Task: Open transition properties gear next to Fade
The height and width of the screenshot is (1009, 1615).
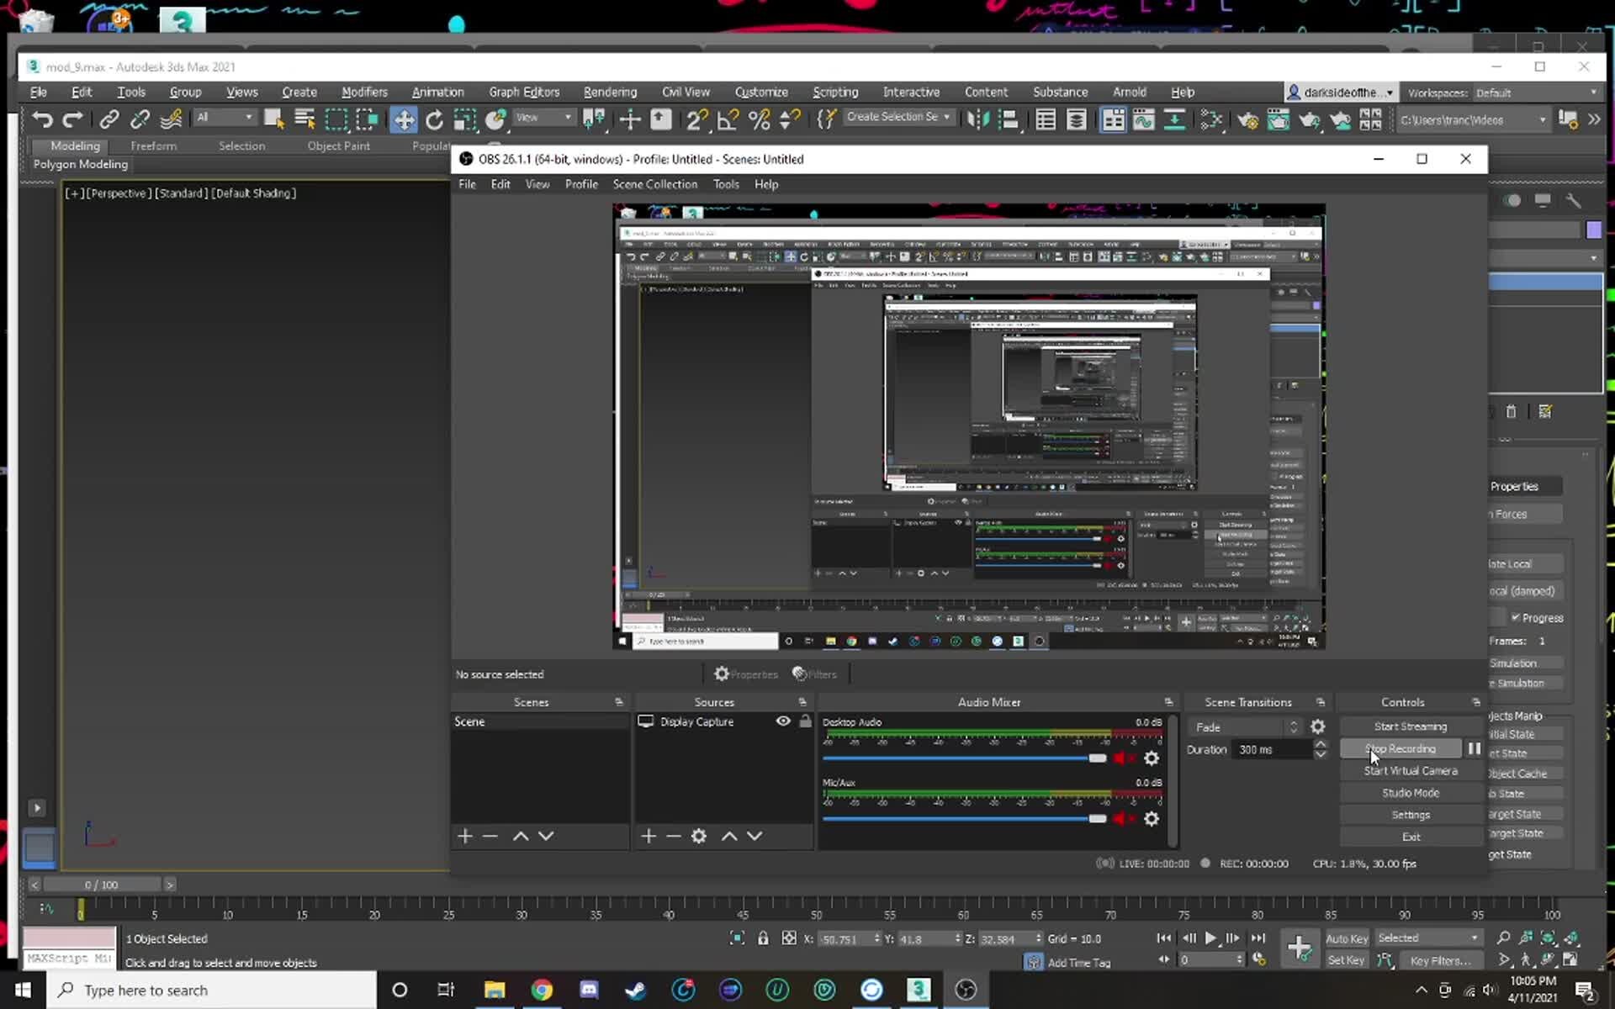Action: (x=1318, y=726)
